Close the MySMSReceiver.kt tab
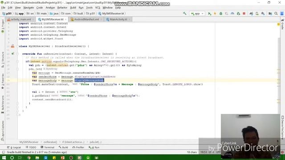285x160 pixels. click(65, 20)
